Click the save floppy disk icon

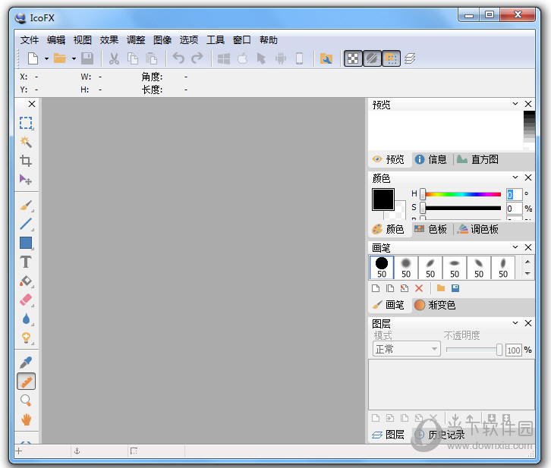tap(87, 58)
